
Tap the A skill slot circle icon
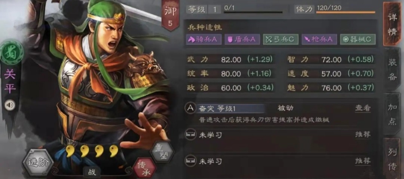coord(190,109)
